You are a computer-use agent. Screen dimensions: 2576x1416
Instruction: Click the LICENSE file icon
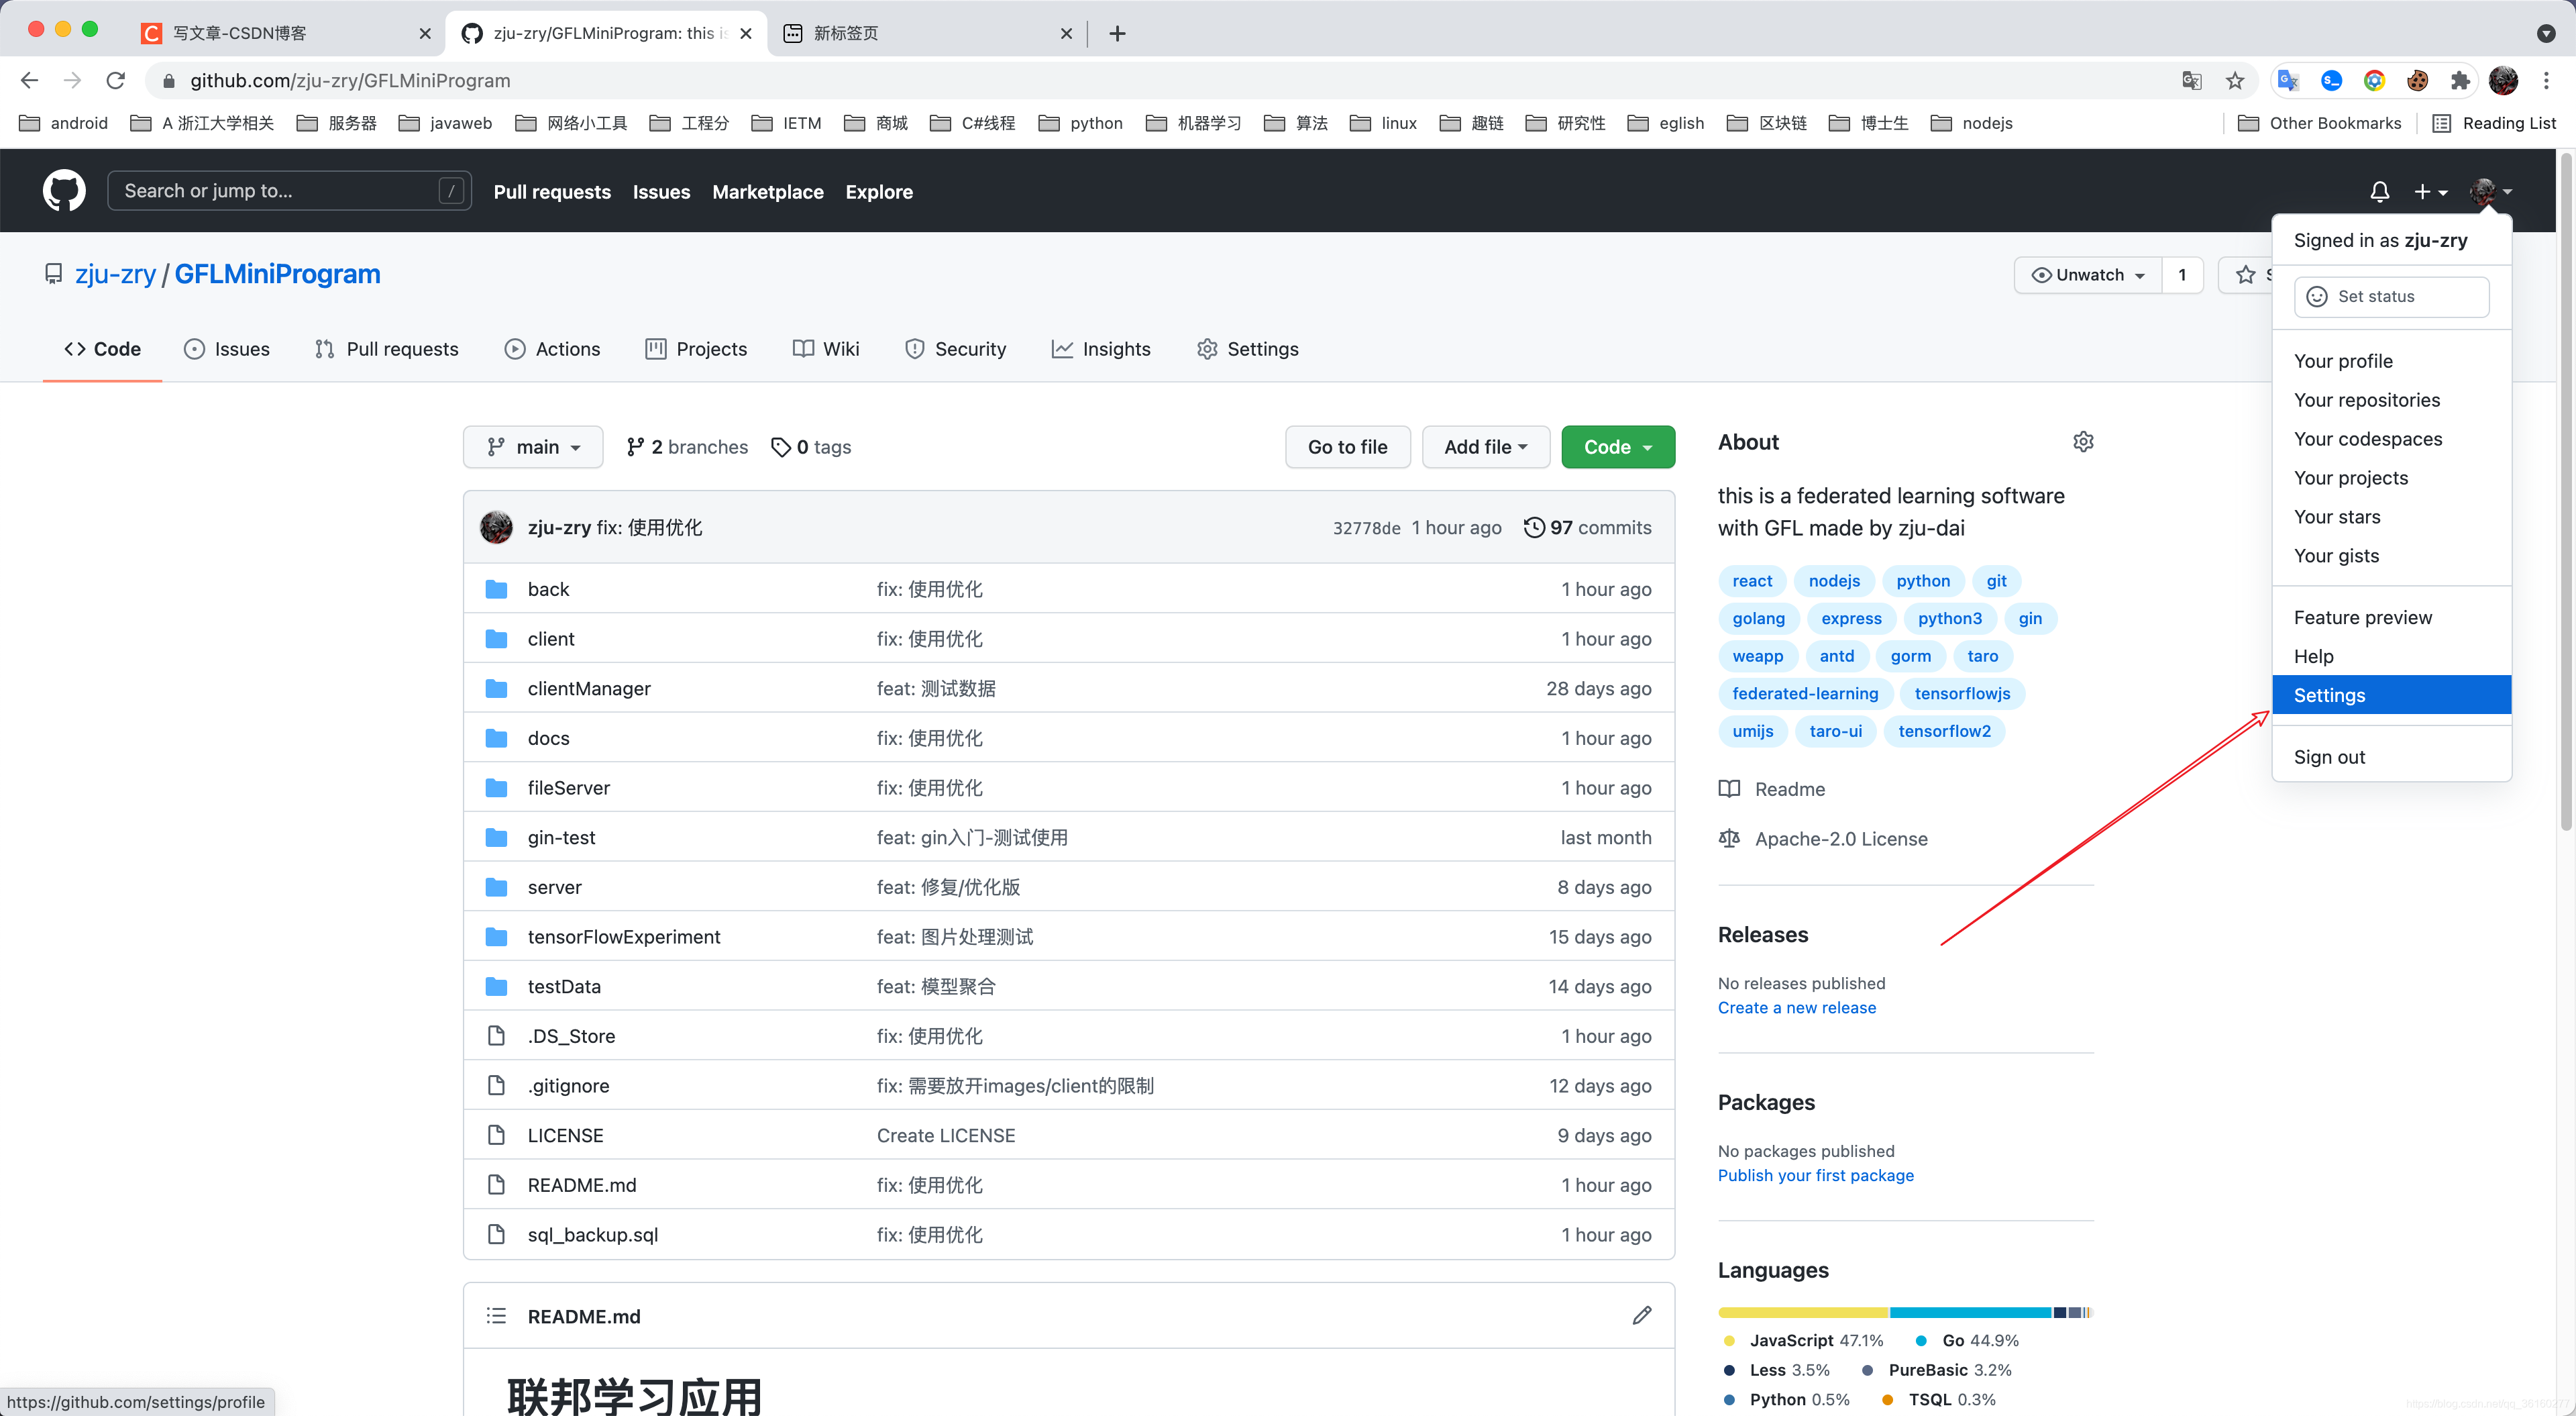point(496,1135)
